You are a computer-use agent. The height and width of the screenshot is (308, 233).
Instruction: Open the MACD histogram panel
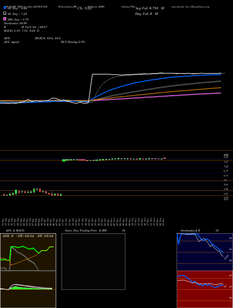pos(28,289)
